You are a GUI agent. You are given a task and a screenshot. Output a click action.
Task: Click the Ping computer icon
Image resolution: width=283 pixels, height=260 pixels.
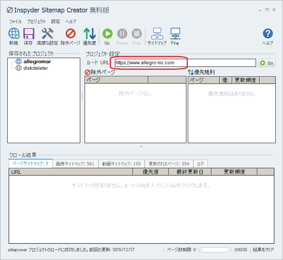pyautogui.click(x=175, y=34)
